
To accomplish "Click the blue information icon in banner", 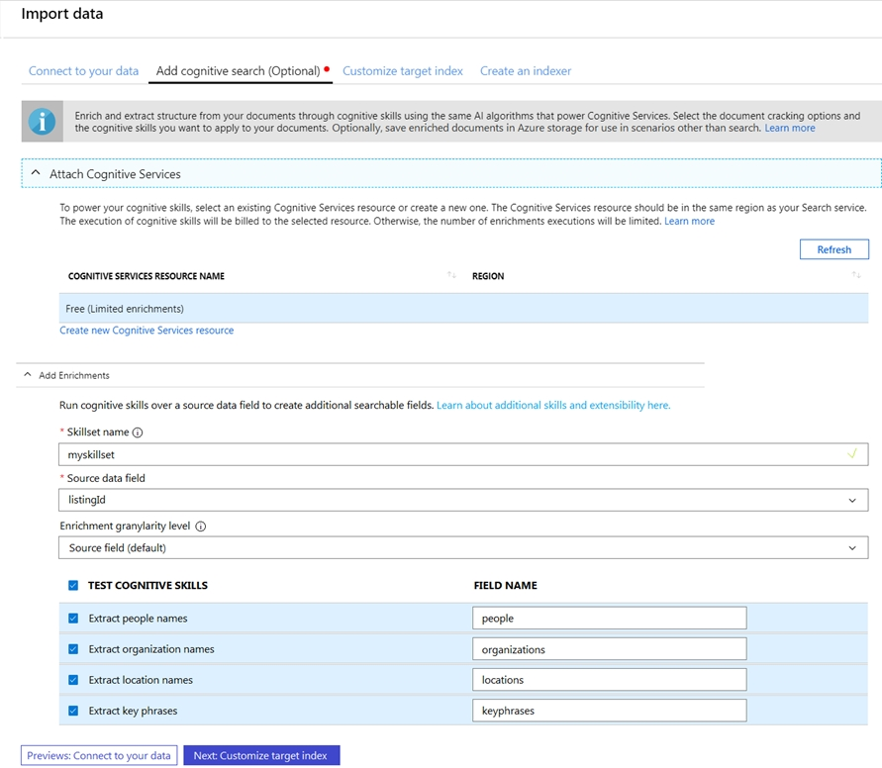I will 43,122.
